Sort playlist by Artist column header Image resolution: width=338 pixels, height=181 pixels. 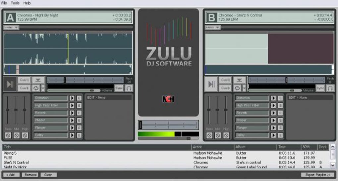(212, 147)
